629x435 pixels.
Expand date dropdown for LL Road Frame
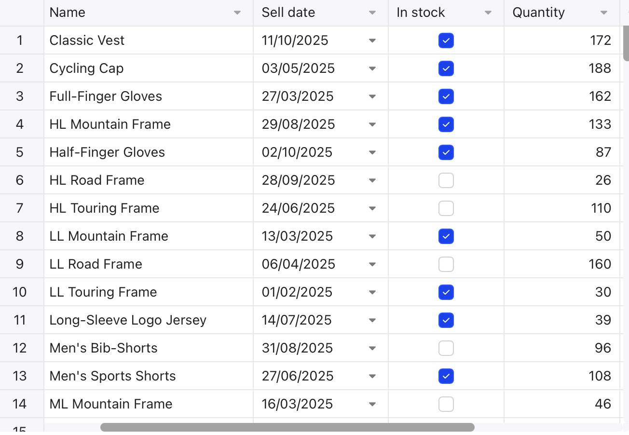pos(372,264)
